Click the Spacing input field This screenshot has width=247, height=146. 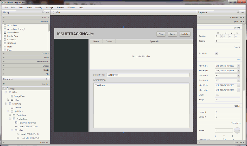point(228,41)
